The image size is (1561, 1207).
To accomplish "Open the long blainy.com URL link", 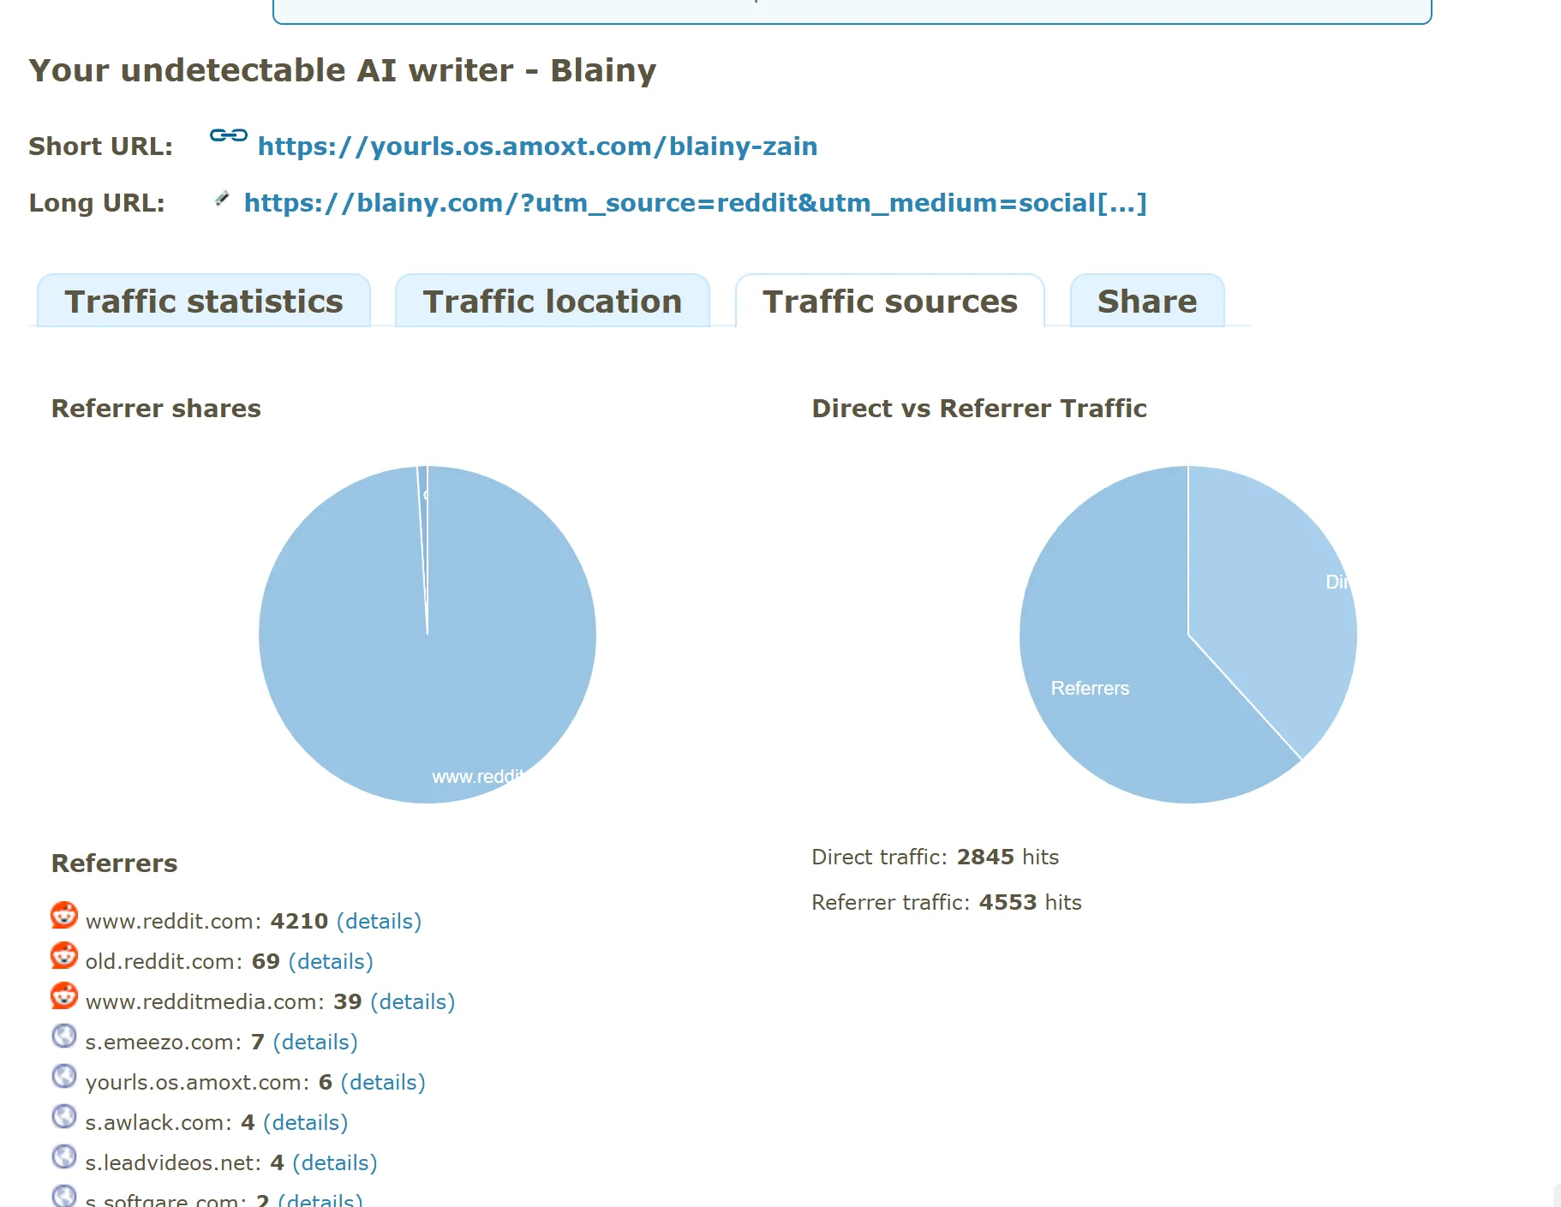I will tap(695, 203).
